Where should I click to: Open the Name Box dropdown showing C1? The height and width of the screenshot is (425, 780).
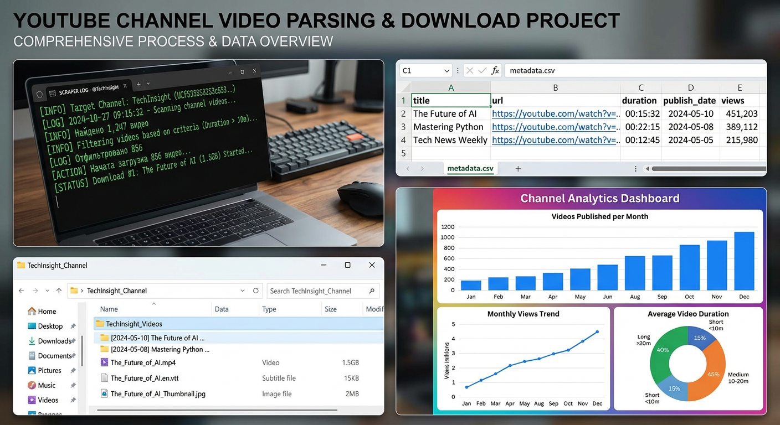tap(447, 71)
